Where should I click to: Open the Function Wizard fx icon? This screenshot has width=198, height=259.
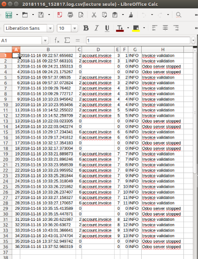coord(57,40)
